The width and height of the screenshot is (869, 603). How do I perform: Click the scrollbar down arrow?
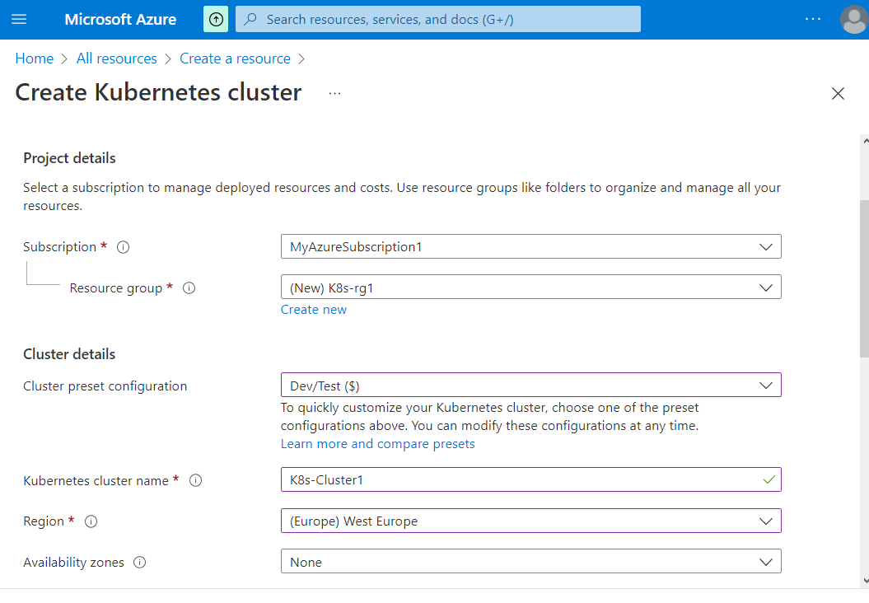pyautogui.click(x=865, y=581)
